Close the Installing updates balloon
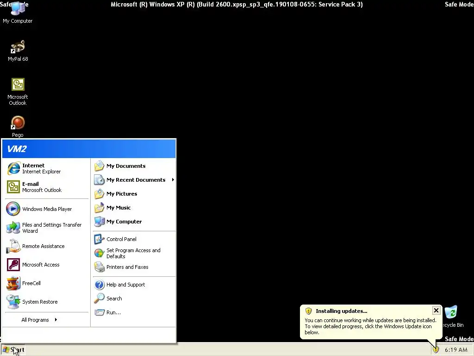The height and width of the screenshot is (356, 474). click(436, 310)
